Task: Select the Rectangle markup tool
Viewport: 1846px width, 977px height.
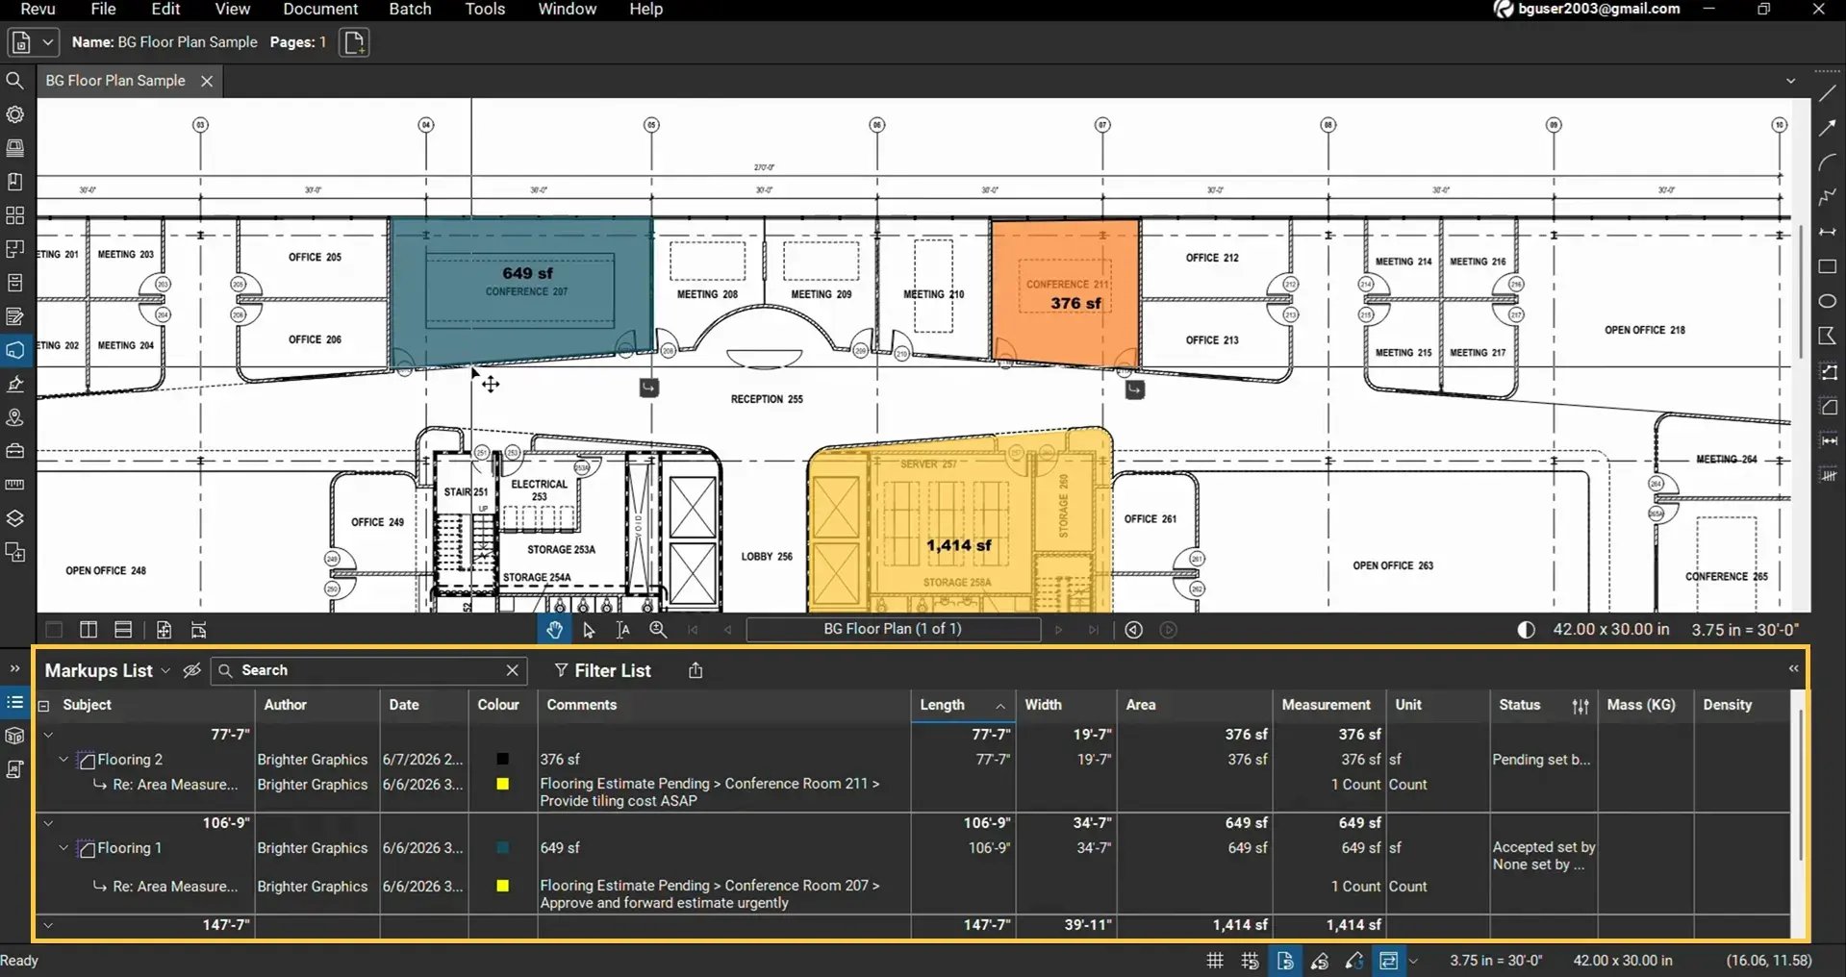Action: pos(1828,266)
